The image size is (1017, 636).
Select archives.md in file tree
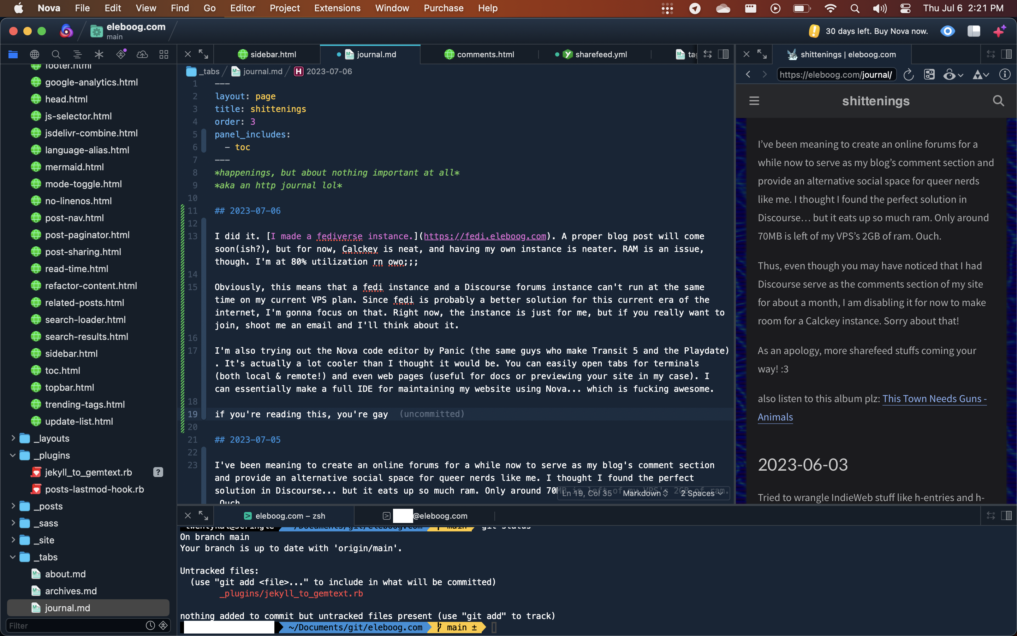click(x=71, y=591)
